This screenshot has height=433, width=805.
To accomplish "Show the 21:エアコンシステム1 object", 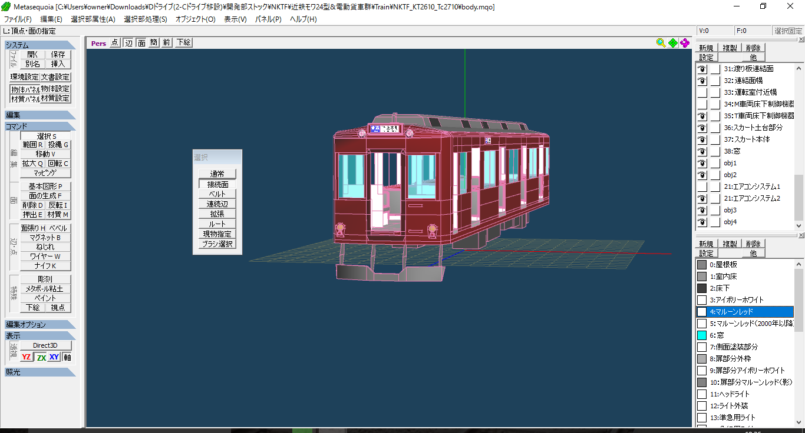I will pos(702,186).
